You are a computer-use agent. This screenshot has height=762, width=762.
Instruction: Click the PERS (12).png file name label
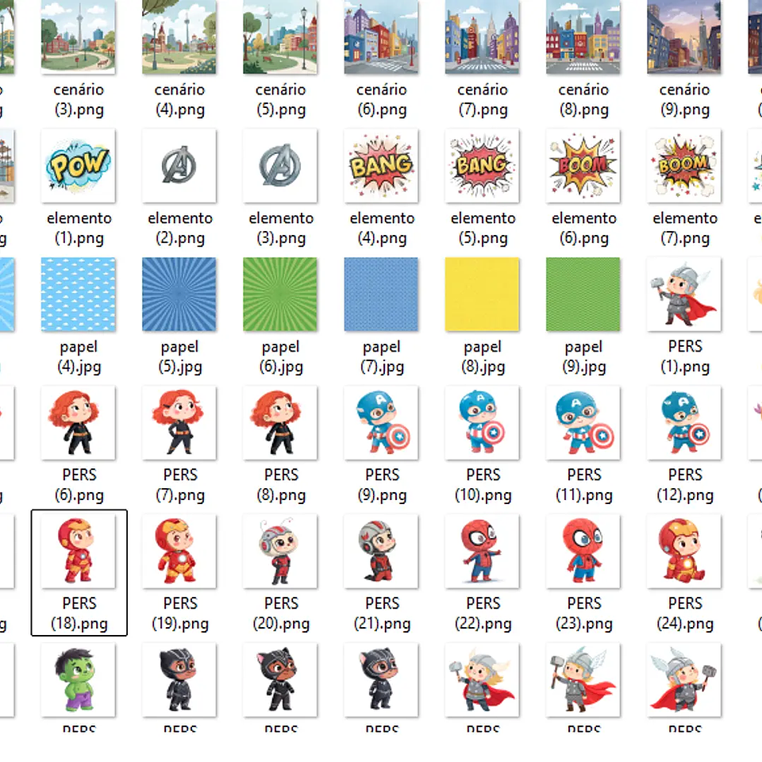pyautogui.click(x=685, y=485)
